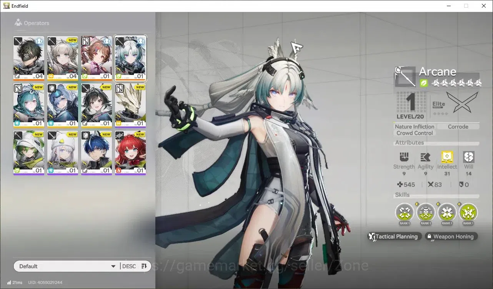
Task: Select the cream-haired level 04 operator card
Action: [63, 58]
